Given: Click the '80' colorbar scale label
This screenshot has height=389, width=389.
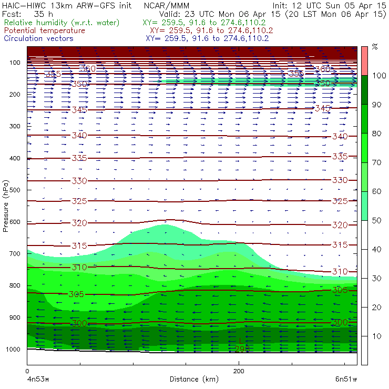Looking at the screenshot, I should [x=376, y=134].
